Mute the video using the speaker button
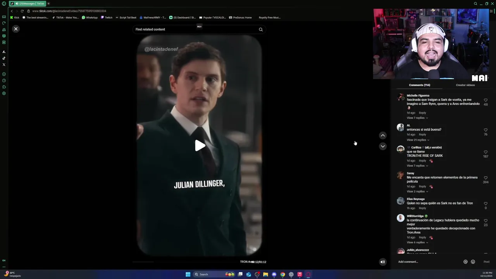 (382, 262)
